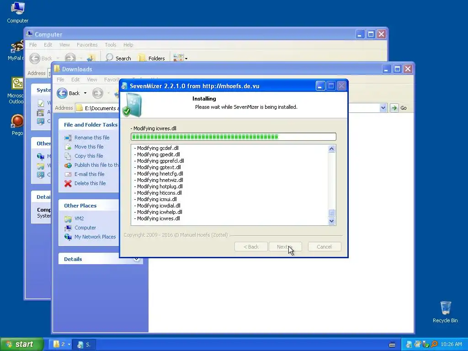Image resolution: width=468 pixels, height=351 pixels.
Task: Toggle the Folders pane in the Computer window
Action: click(152, 58)
